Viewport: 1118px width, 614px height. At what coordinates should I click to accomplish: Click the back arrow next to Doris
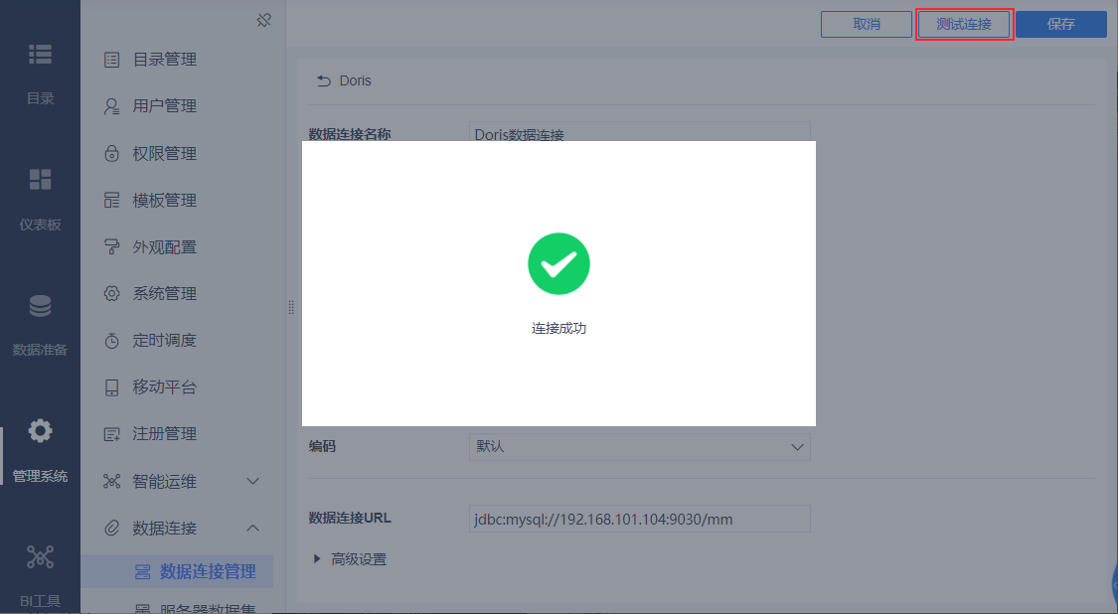click(324, 80)
